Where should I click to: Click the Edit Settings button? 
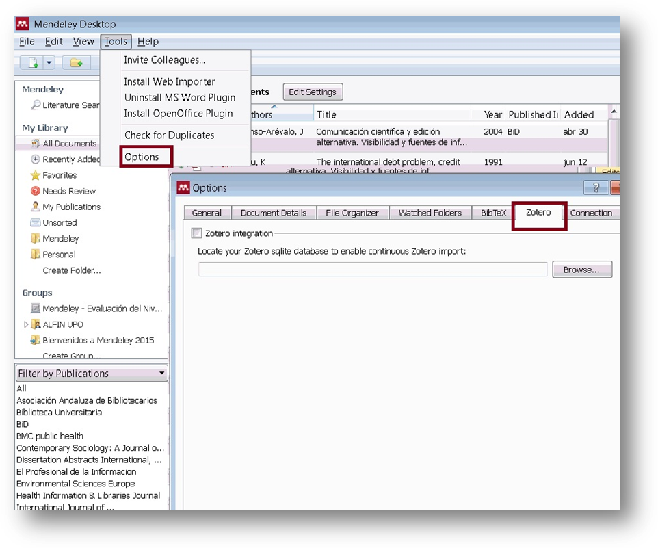click(x=312, y=92)
